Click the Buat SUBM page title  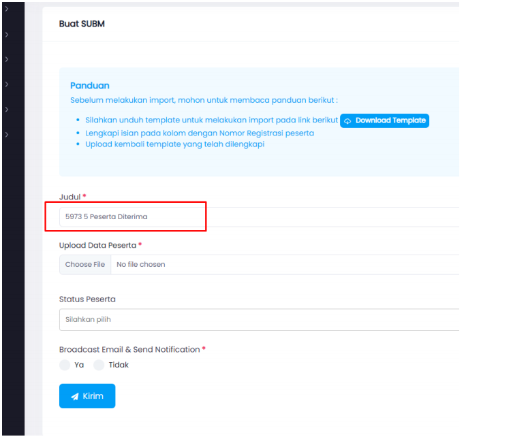pos(82,24)
